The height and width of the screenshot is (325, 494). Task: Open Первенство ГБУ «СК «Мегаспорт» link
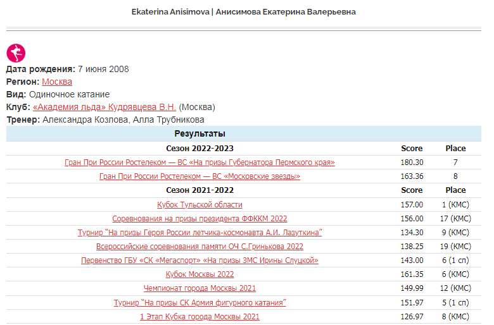[199, 260]
